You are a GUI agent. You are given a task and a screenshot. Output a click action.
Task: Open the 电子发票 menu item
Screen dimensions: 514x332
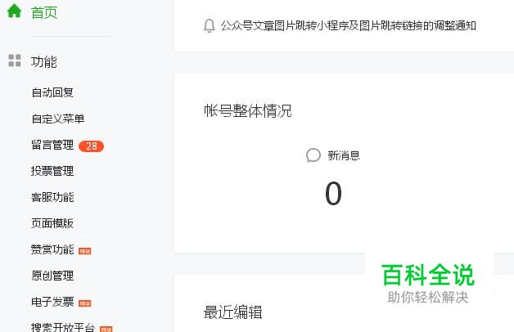point(52,302)
